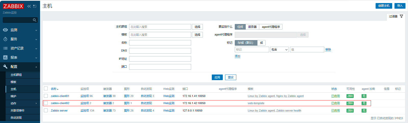Expand the 资产记录 sidebar section
Viewport: 408px width, 123px height.
20,48
